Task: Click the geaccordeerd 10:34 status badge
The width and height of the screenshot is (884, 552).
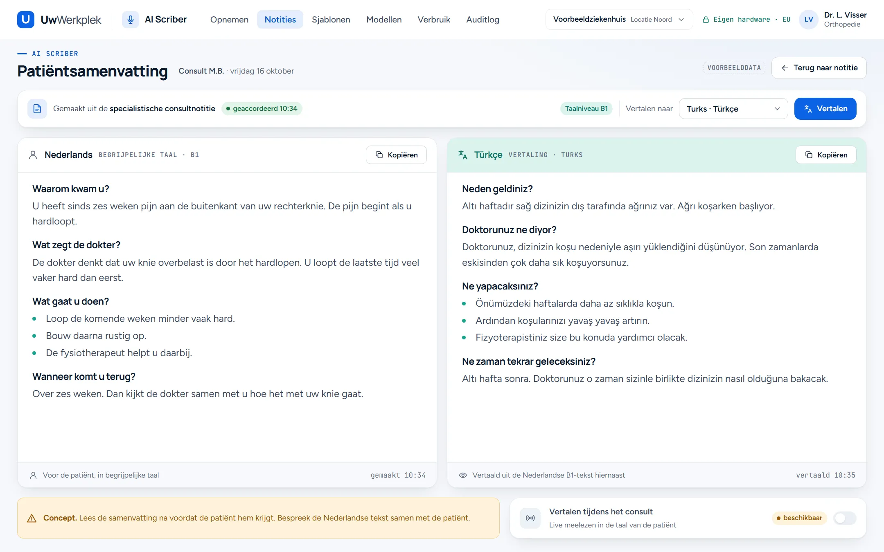Action: click(x=262, y=108)
